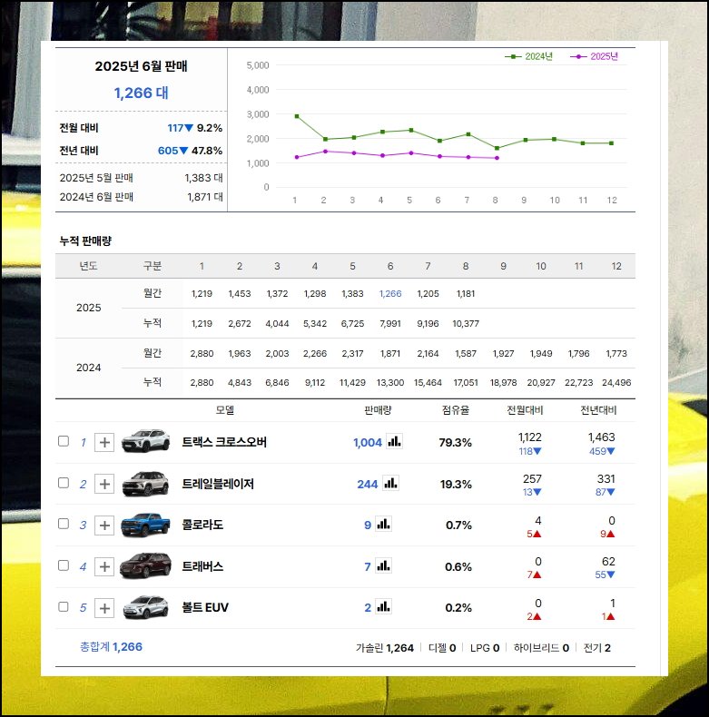709x717 pixels.
Task: Toggle the 2024년 legend entry
Action: tap(528, 56)
